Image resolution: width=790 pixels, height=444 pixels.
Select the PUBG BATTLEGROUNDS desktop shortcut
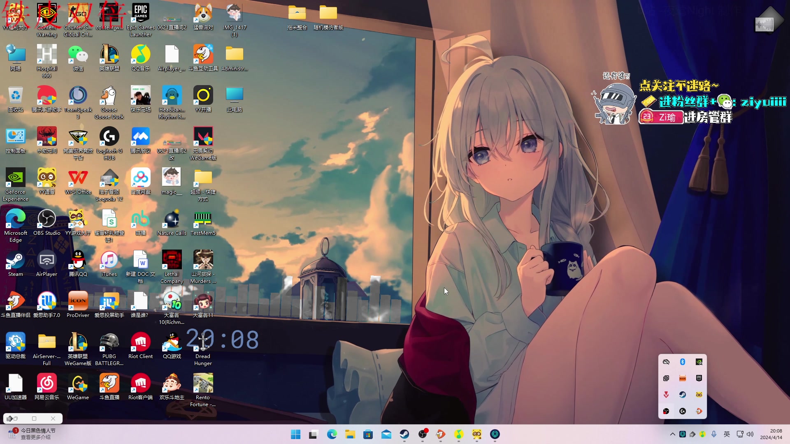coord(109,349)
